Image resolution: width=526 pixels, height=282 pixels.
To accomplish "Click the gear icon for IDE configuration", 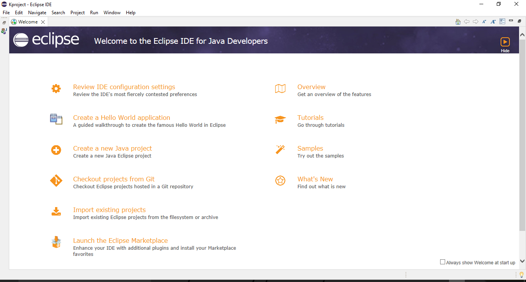I will point(56,89).
